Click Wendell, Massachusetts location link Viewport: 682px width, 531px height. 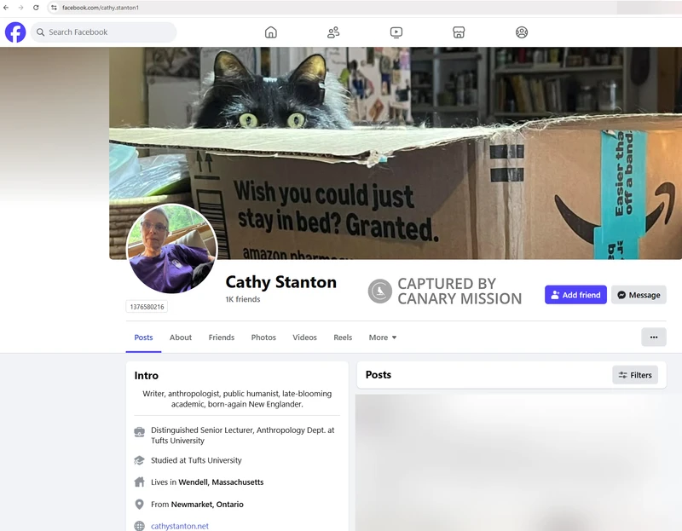pyautogui.click(x=221, y=482)
